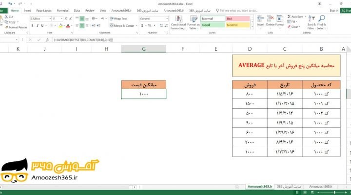
Task: Apply the Bad cell style swatch
Action: point(237,19)
